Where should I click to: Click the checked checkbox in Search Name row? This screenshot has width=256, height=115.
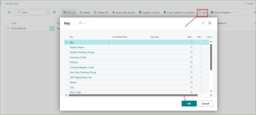click(x=191, y=47)
